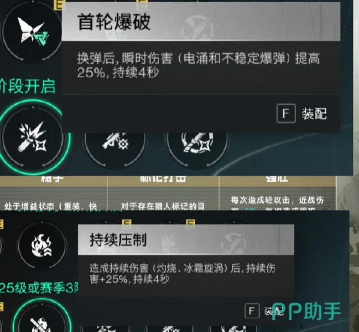Image resolution: width=359 pixels, height=332 pixels.
Task: Open the 标记打击 column header
Action: point(163,179)
